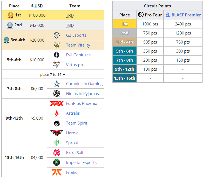Open the Sprout team page link
205x179 pixels.
click(72, 143)
